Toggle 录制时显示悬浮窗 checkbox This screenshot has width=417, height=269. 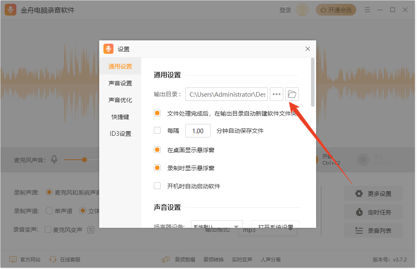(157, 168)
